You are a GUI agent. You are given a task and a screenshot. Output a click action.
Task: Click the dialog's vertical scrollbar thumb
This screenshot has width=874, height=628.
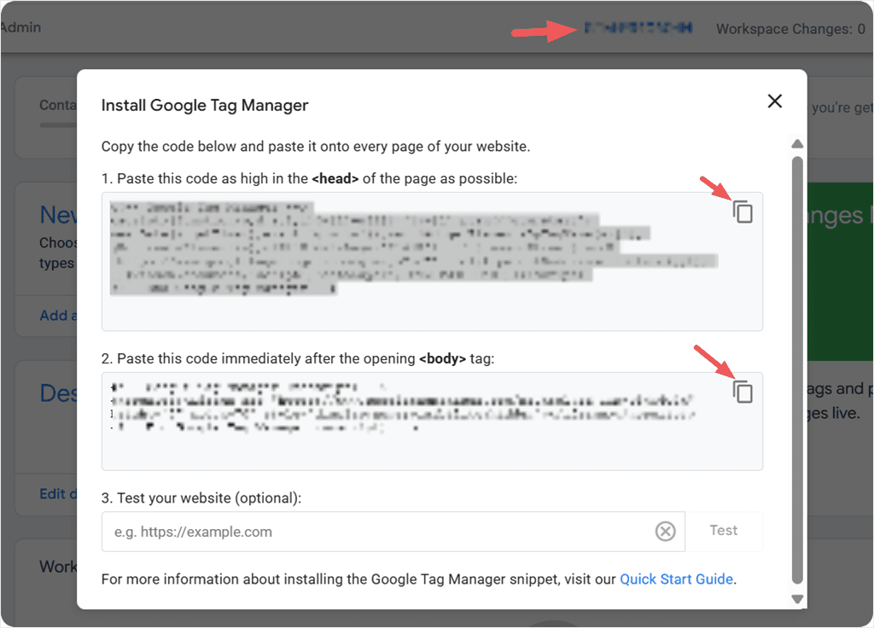click(x=798, y=370)
